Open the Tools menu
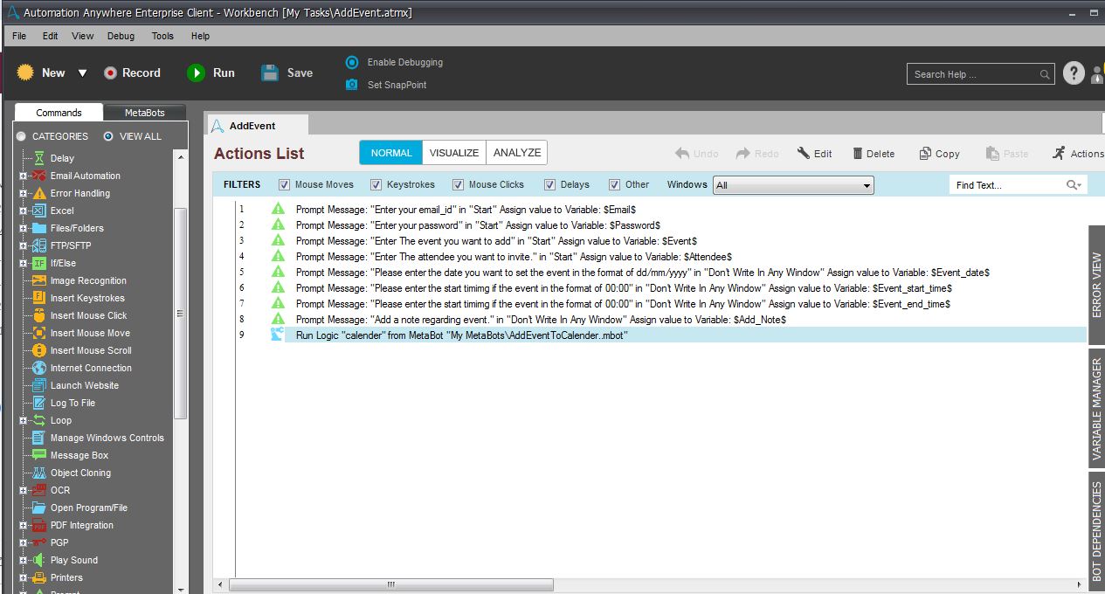Screen dimensions: 1105x594 click(162, 36)
